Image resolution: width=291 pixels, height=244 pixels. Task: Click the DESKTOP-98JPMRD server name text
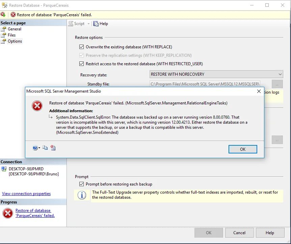26,169
